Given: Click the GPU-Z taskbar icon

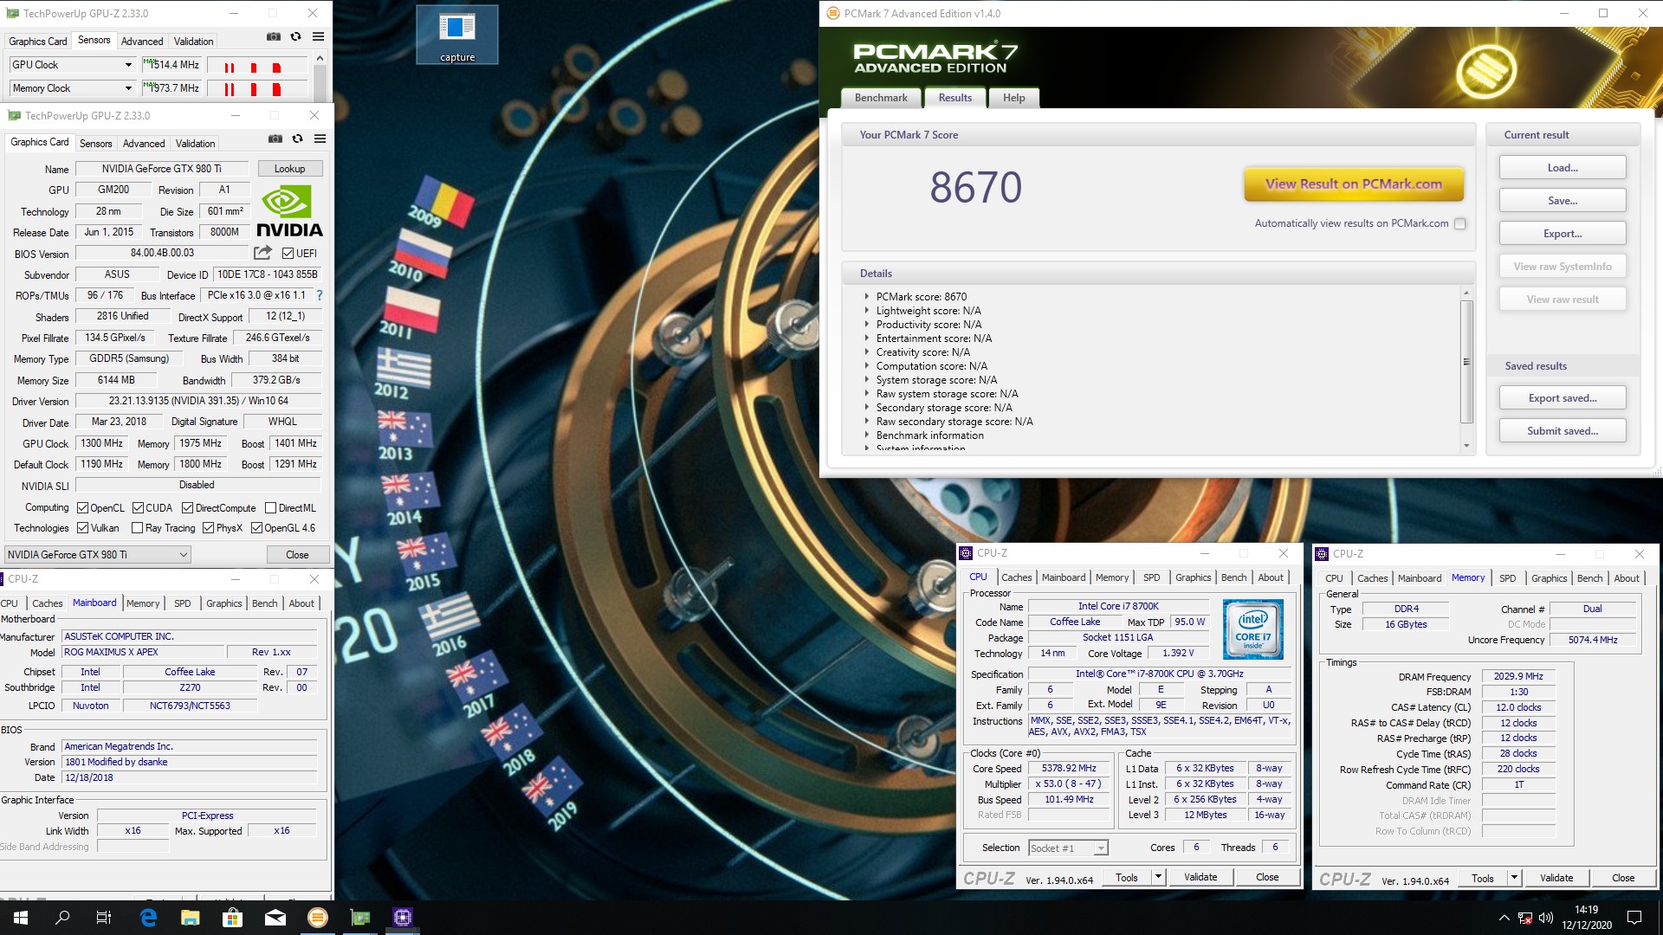Looking at the screenshot, I should [x=360, y=918].
